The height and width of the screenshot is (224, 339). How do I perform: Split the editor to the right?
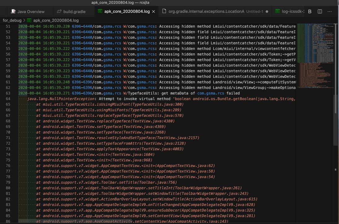point(320,11)
